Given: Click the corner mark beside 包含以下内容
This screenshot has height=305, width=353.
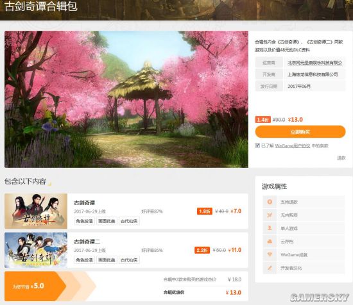Looking at the screenshot, I should (50, 184).
